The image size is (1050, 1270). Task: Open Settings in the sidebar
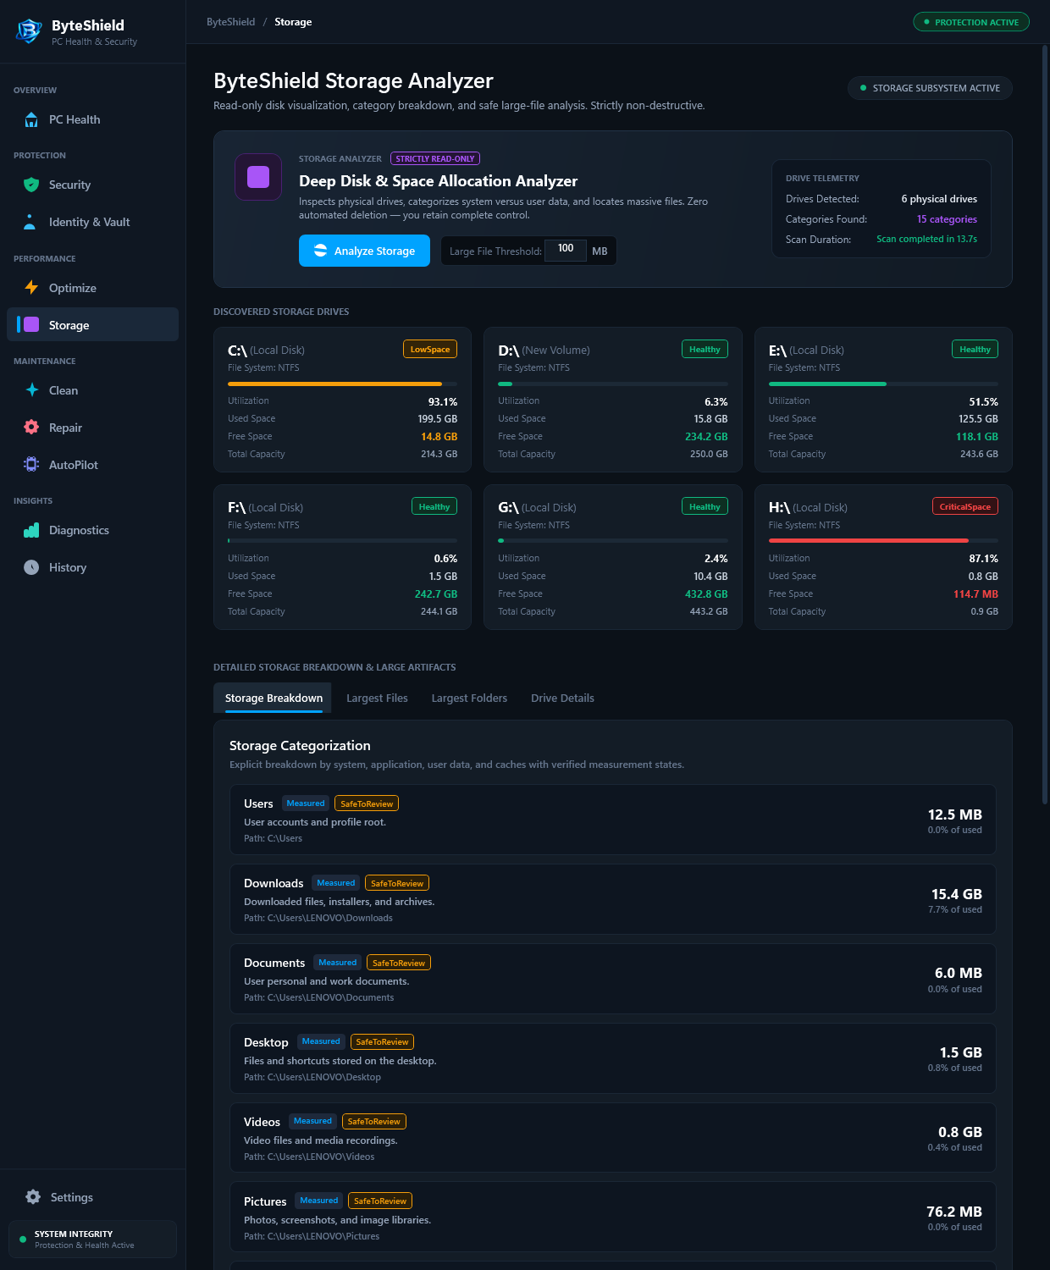tap(92, 1197)
